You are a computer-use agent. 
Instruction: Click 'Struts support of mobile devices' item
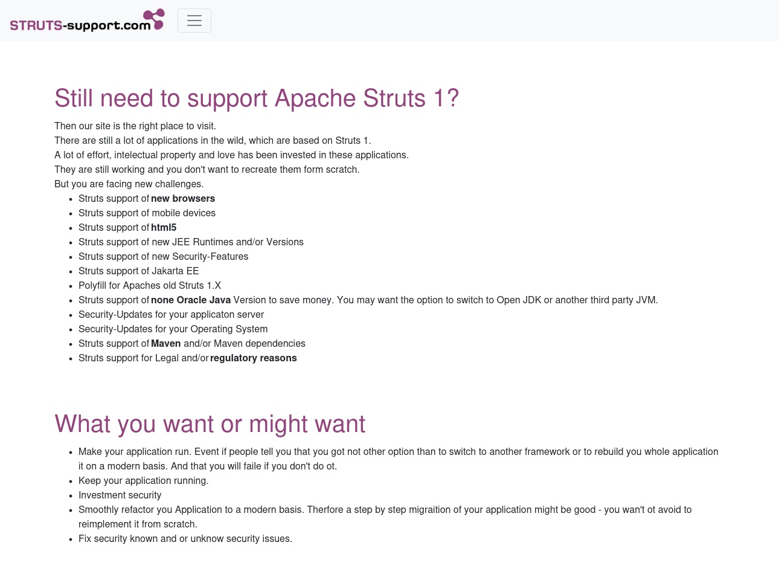[x=147, y=213]
